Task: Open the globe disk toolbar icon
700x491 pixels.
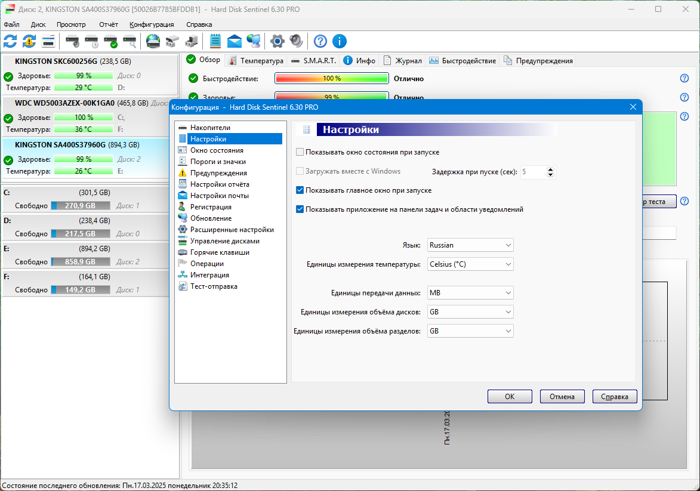Action: pyautogui.click(x=153, y=42)
